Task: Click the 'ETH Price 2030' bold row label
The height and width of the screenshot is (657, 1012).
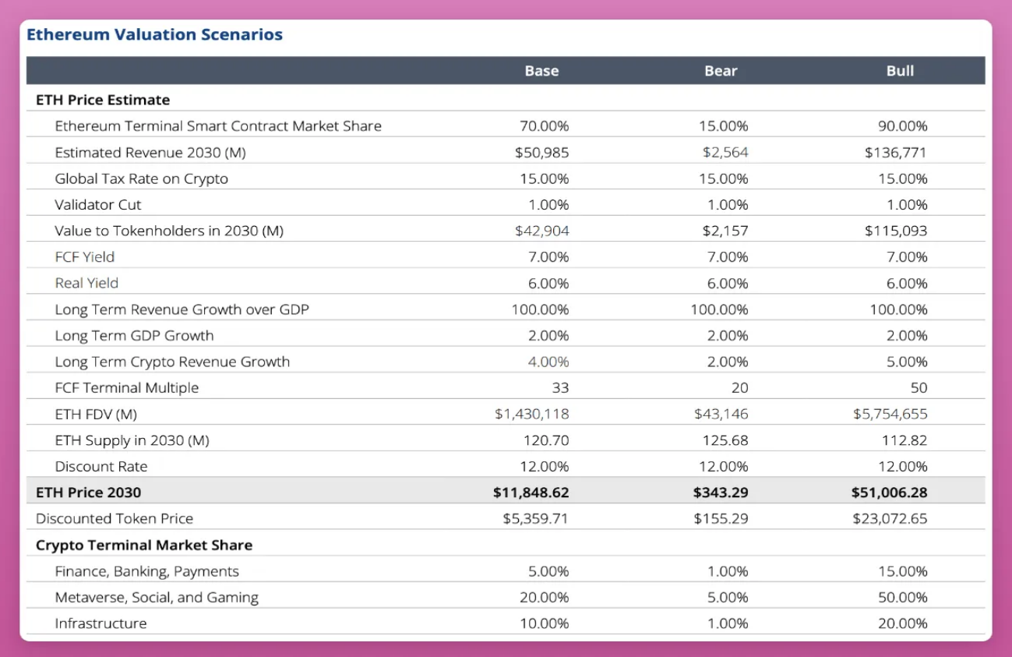Action: click(88, 493)
